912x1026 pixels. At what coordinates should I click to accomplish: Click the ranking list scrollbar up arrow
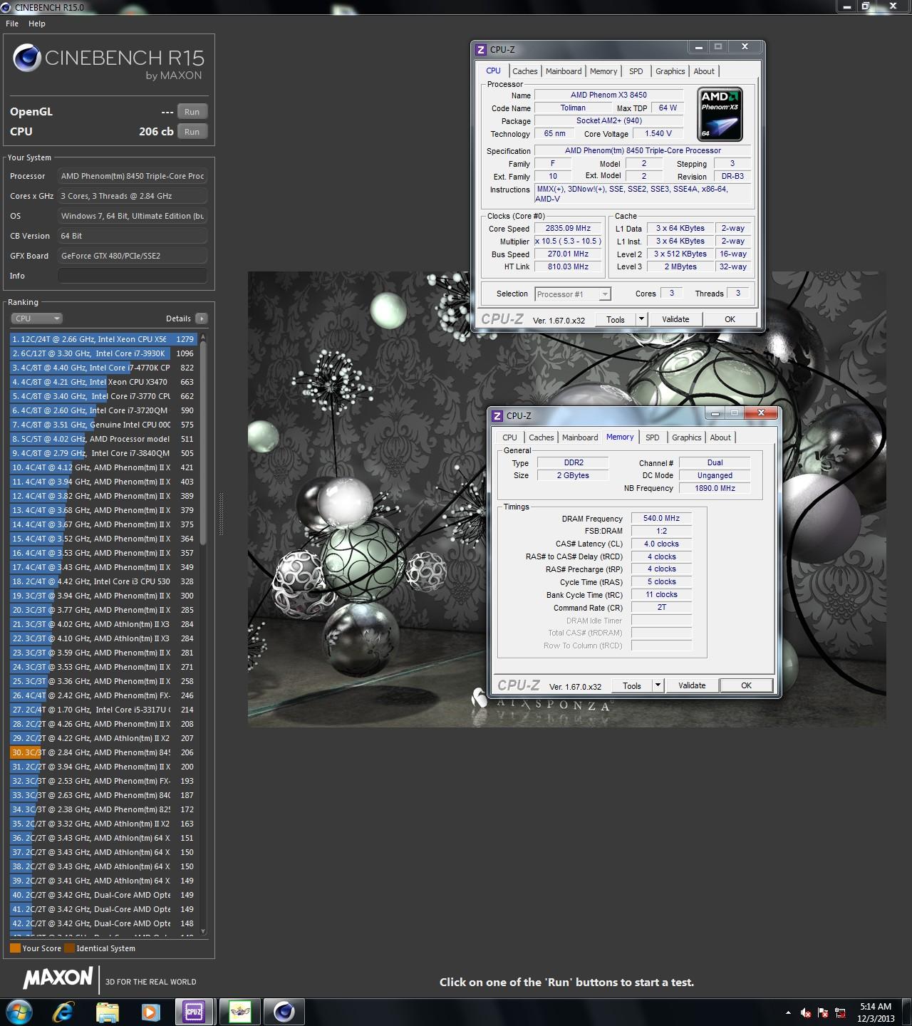point(203,336)
